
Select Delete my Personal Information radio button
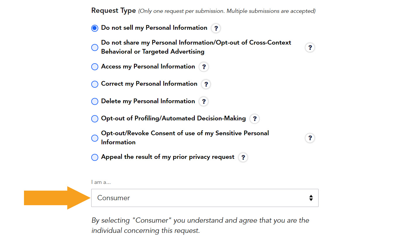click(95, 101)
